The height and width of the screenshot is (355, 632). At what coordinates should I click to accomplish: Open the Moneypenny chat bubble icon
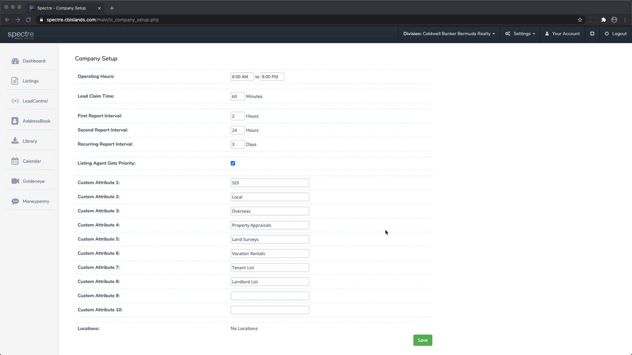(15, 201)
